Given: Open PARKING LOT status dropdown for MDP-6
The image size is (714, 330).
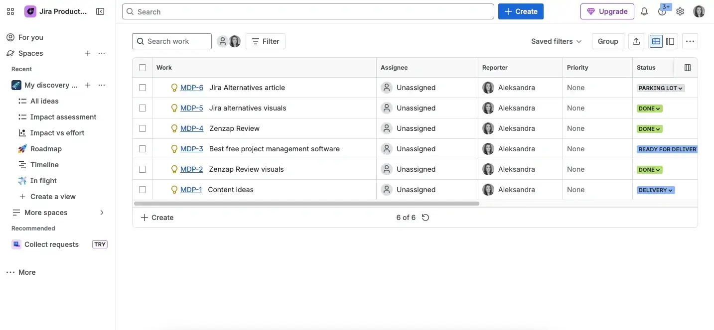Looking at the screenshot, I should coord(661,88).
